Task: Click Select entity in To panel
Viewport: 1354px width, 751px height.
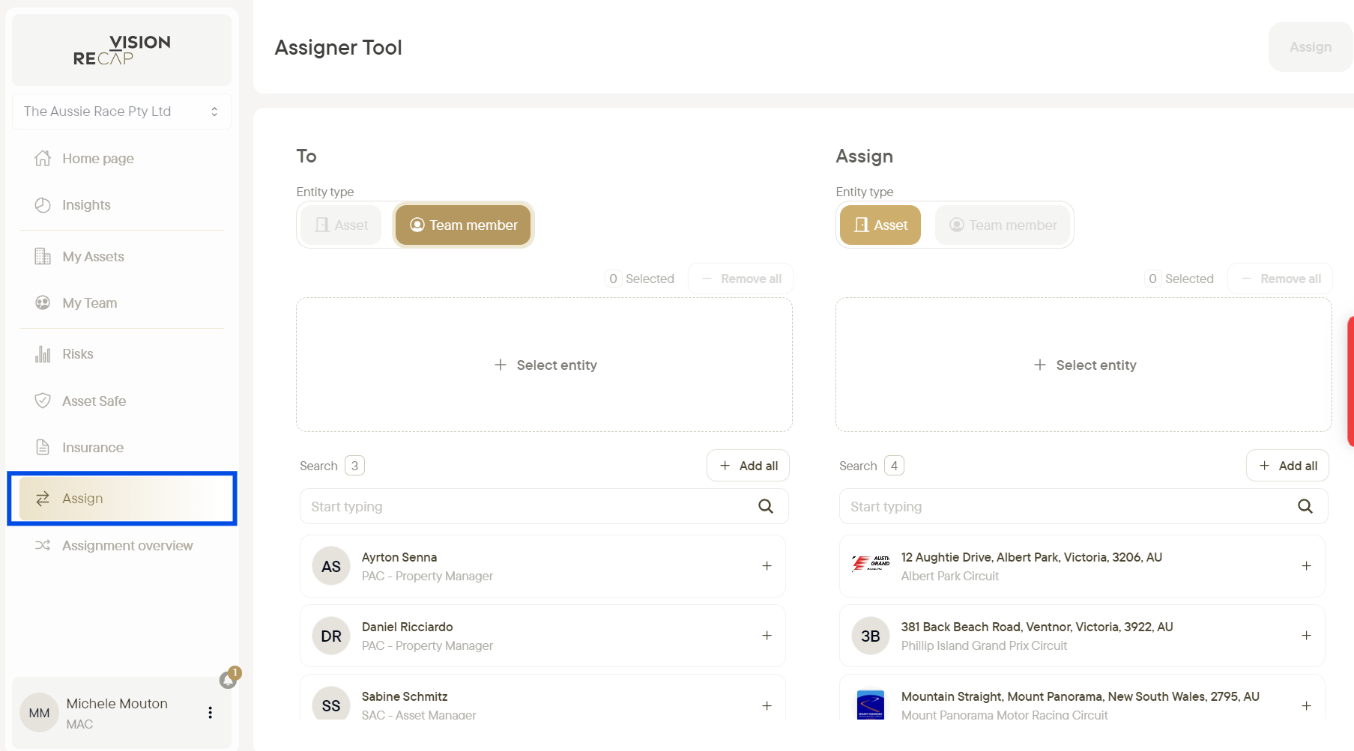Action: click(545, 365)
